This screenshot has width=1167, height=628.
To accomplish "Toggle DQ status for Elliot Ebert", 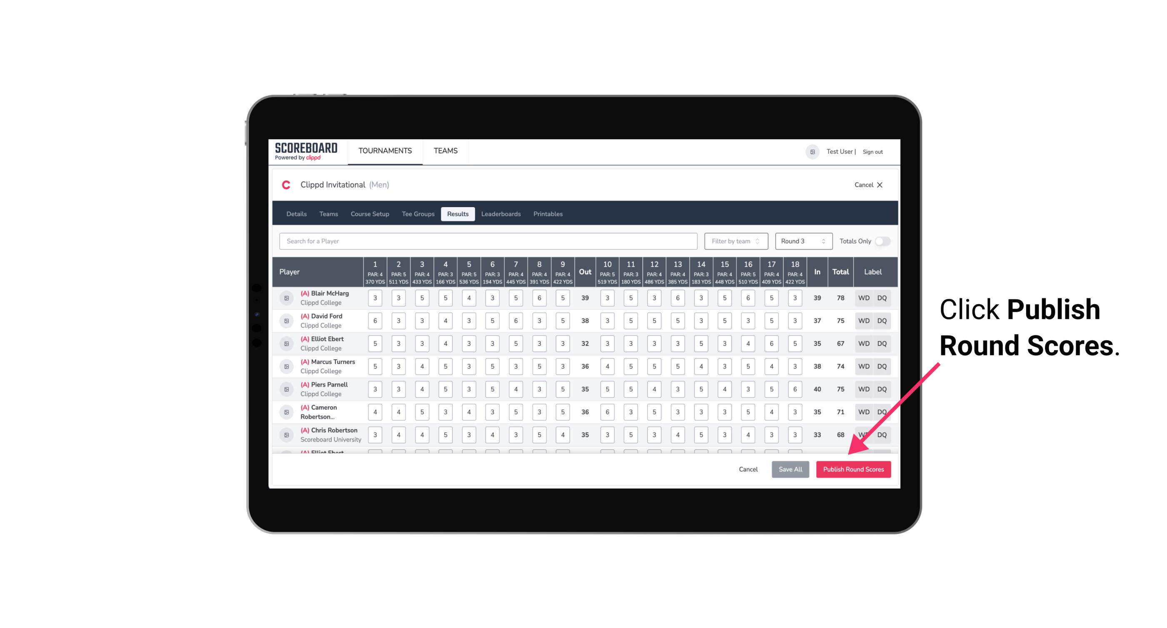I will (882, 343).
